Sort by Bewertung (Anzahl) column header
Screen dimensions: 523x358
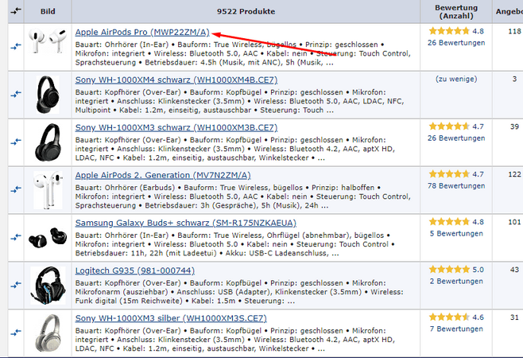(456, 12)
